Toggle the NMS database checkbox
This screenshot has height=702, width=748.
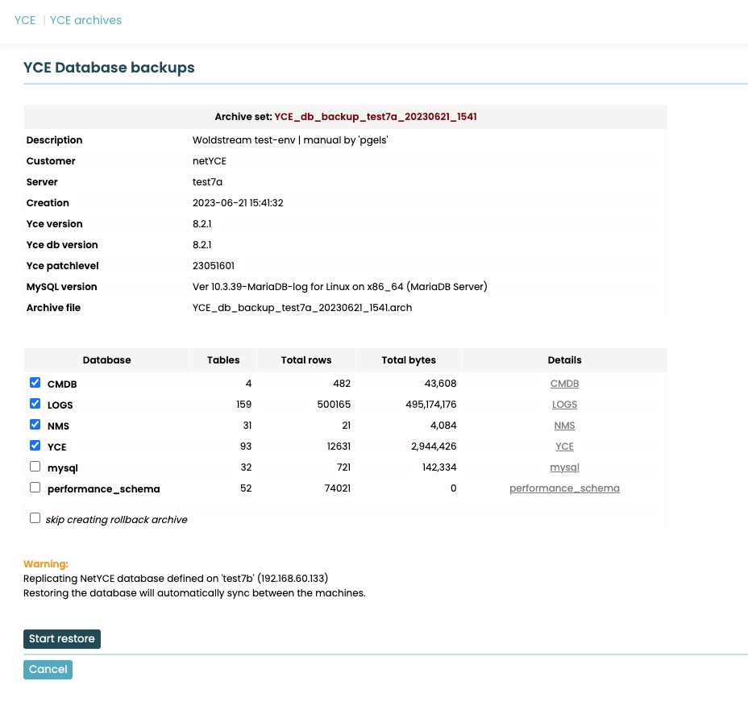pos(35,425)
